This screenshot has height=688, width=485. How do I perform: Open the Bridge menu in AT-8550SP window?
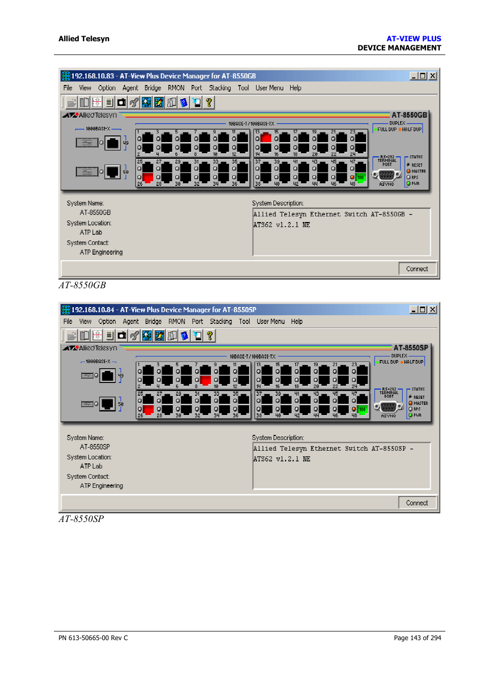[153, 322]
